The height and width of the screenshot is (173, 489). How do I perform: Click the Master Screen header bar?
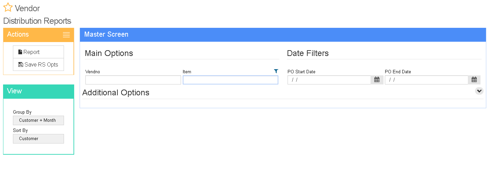(x=283, y=35)
